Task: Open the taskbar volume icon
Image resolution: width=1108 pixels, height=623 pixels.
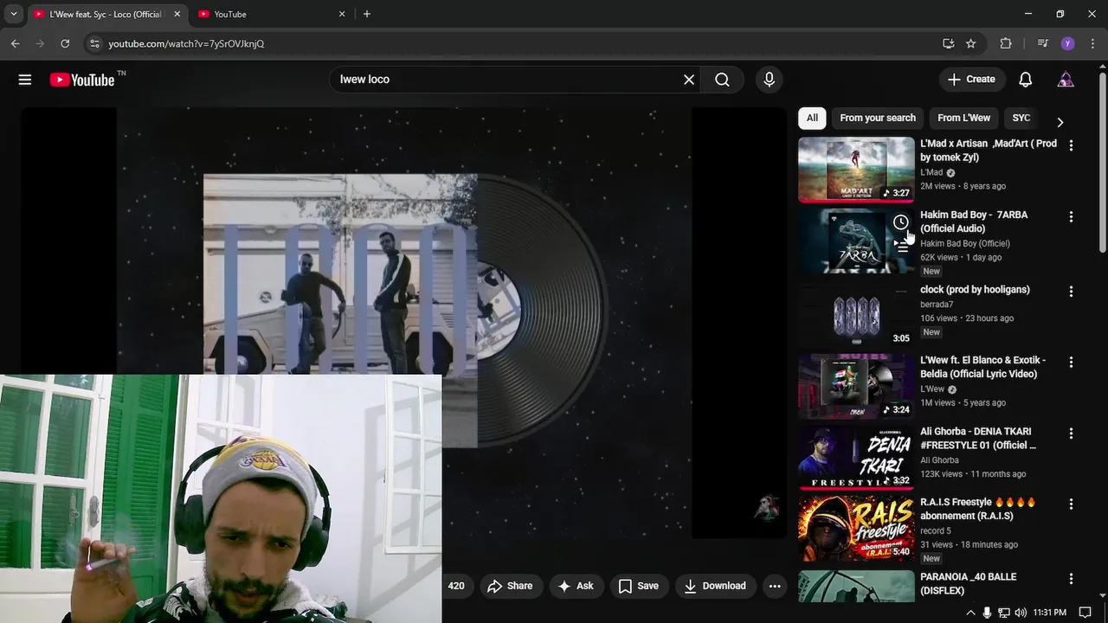Action: point(1019,613)
